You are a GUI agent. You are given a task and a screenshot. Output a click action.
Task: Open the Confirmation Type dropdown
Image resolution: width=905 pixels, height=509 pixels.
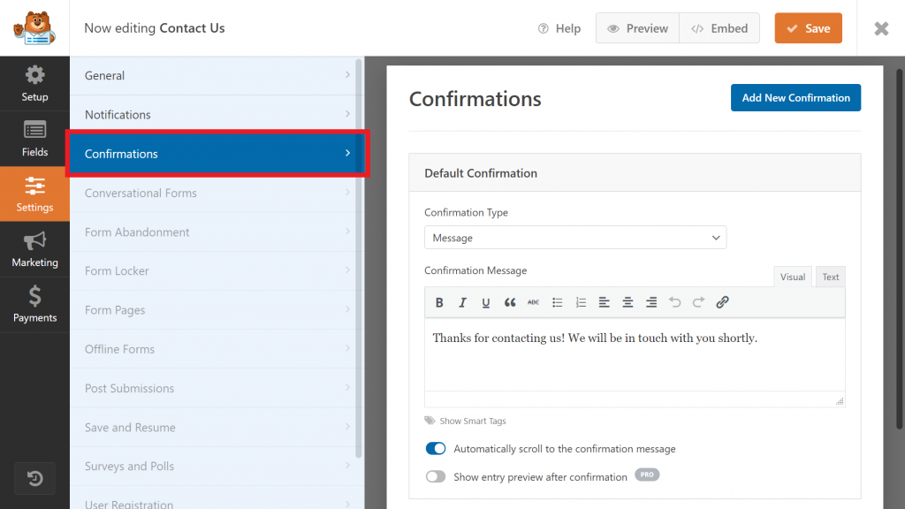point(575,237)
